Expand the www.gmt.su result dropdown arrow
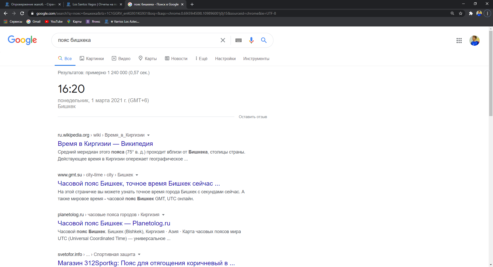 point(137,175)
